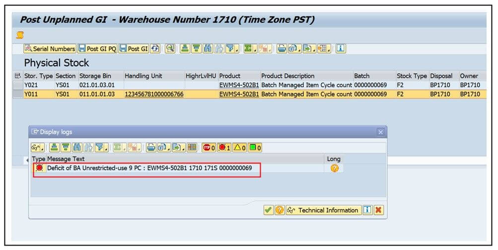The width and height of the screenshot is (498, 250).
Task: Click Find binoculars in Physical Stock toolbar
Action: click(x=208, y=49)
